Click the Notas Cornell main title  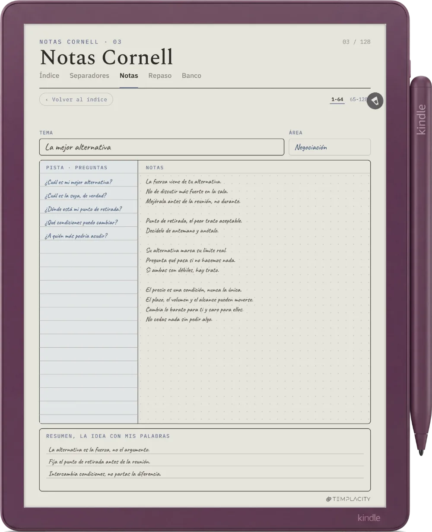(x=106, y=57)
